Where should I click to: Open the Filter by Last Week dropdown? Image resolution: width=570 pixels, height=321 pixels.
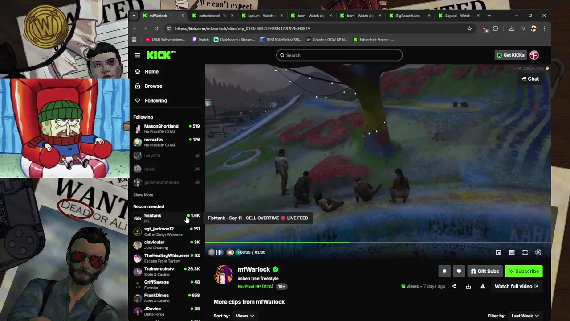(x=525, y=316)
